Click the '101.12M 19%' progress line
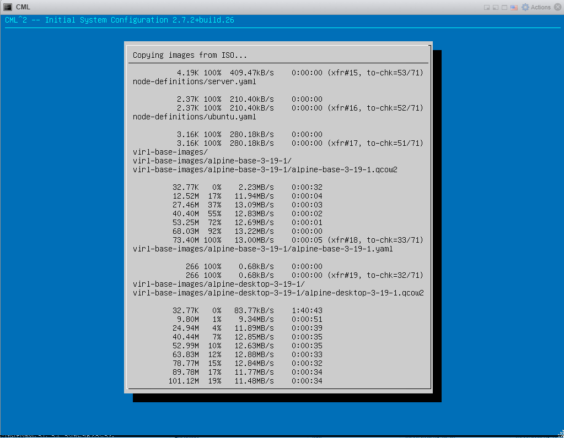 tap(245, 381)
